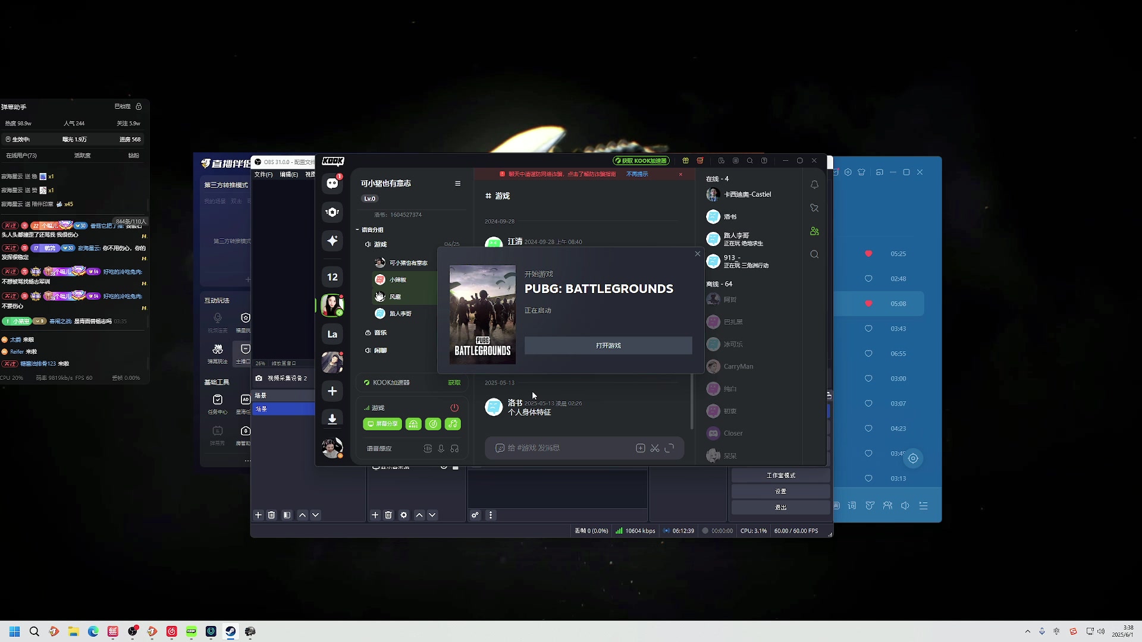This screenshot has width=1142, height=642.
Task: Close the PUBG game launch popup
Action: point(698,254)
